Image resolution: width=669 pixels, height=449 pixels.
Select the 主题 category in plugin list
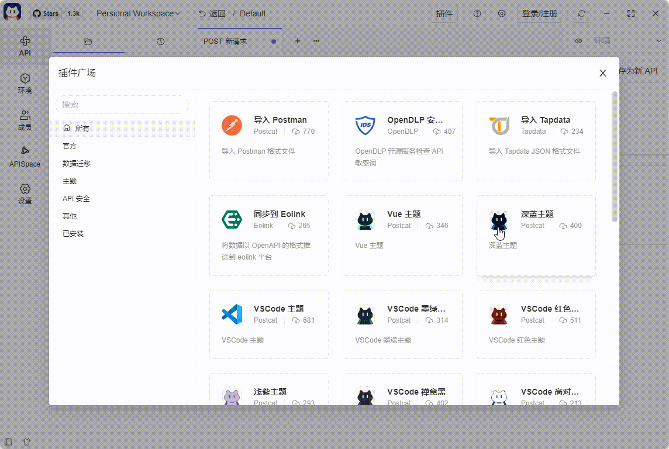[x=70, y=181]
